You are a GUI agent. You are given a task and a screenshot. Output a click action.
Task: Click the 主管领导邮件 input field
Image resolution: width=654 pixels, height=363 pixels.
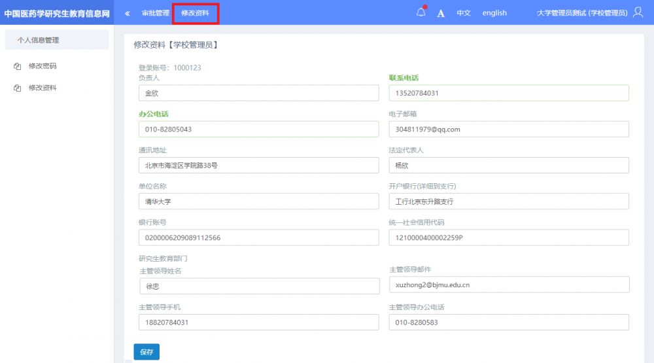[x=509, y=285]
